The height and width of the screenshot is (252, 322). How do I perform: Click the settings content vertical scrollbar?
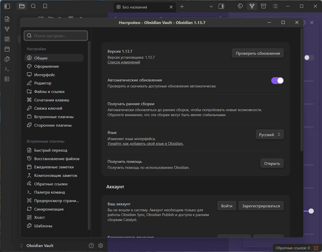302,90
